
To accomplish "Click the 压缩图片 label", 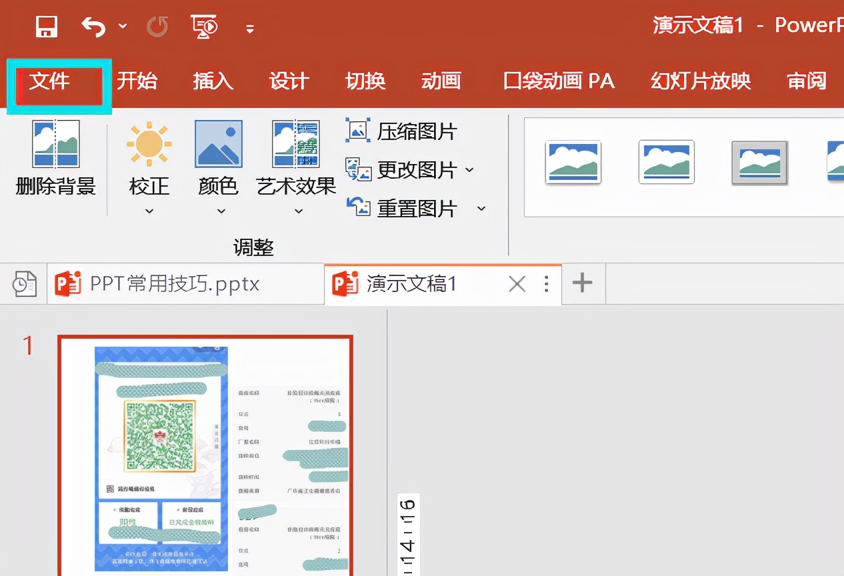I will [x=417, y=131].
